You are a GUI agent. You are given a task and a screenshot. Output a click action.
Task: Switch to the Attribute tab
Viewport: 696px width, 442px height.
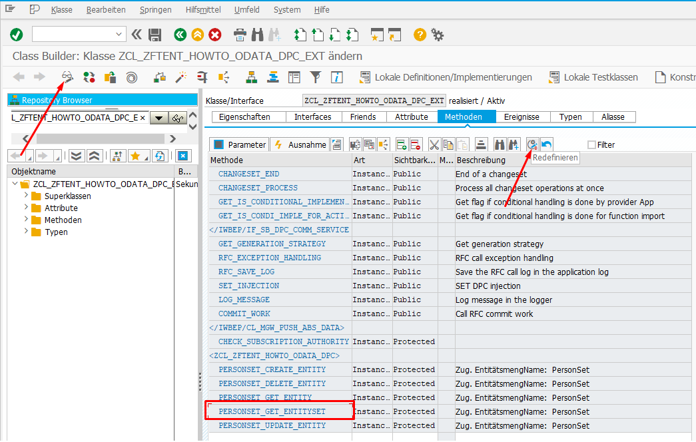click(x=412, y=116)
